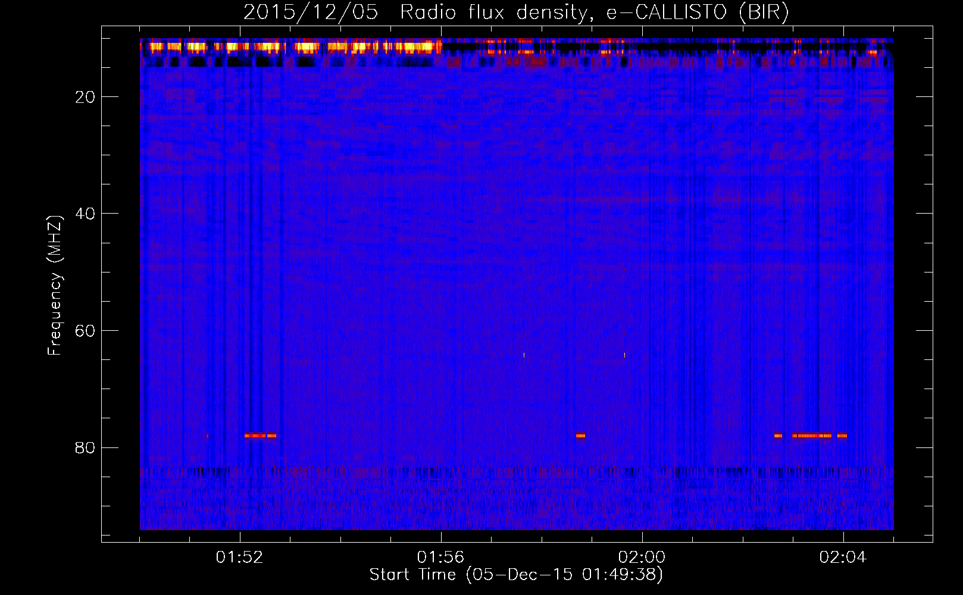Click the '01:56' time tick label
Viewport: 963px width, 595px height.
(440, 558)
